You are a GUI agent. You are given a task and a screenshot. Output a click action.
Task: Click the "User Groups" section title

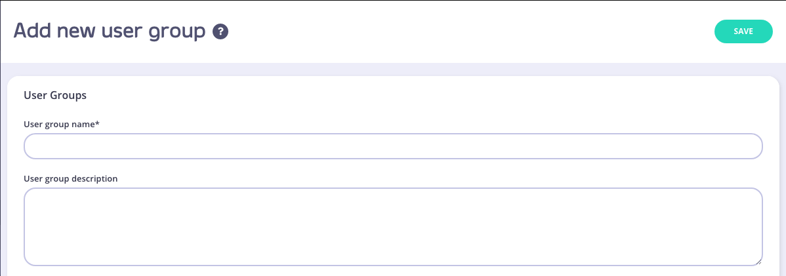pyautogui.click(x=55, y=95)
